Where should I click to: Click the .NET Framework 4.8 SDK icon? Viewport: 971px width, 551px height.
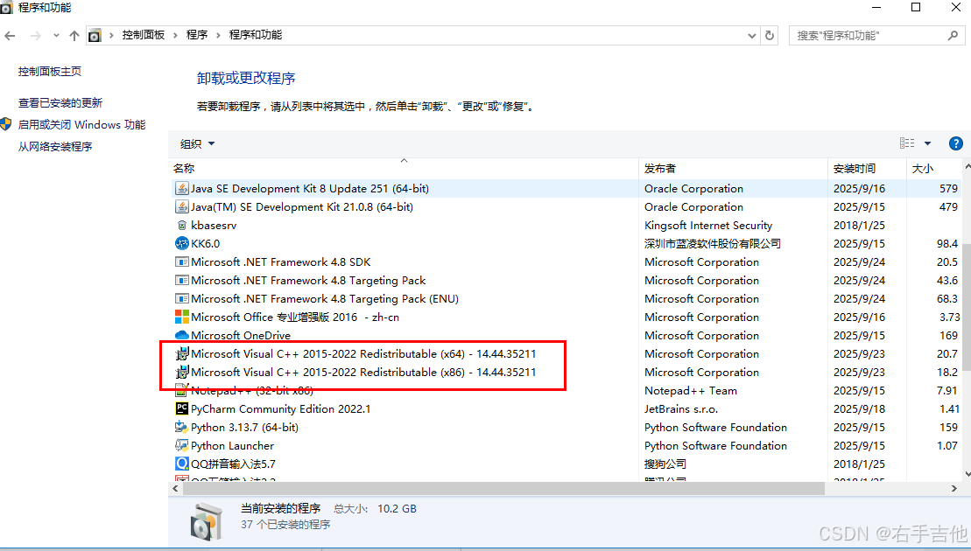[181, 262]
